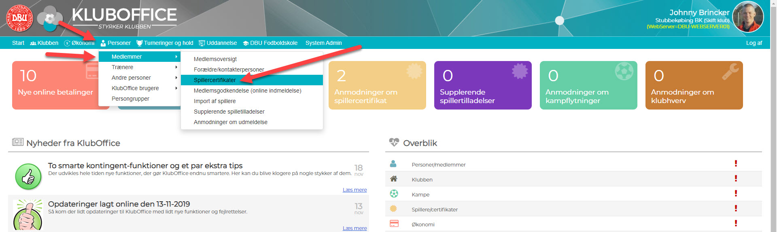This screenshot has height=232, width=777.
Task: Expand the Andre personer submenu arrow
Action: click(176, 78)
